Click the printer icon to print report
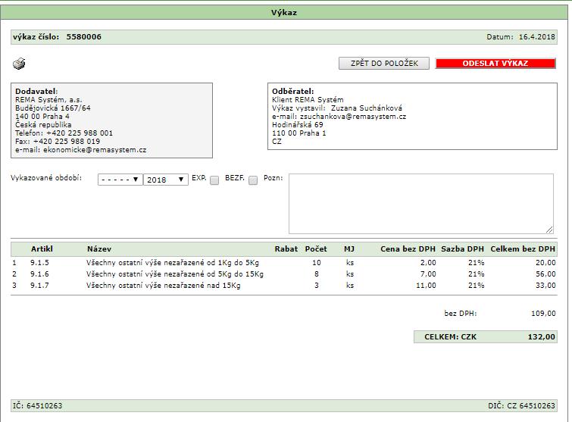This screenshot has height=422, width=572. pyautogui.click(x=19, y=64)
